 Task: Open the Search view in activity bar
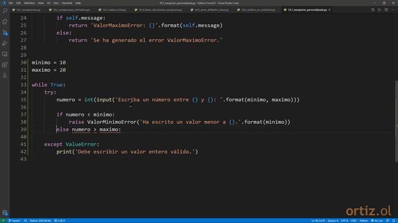point(5,11)
